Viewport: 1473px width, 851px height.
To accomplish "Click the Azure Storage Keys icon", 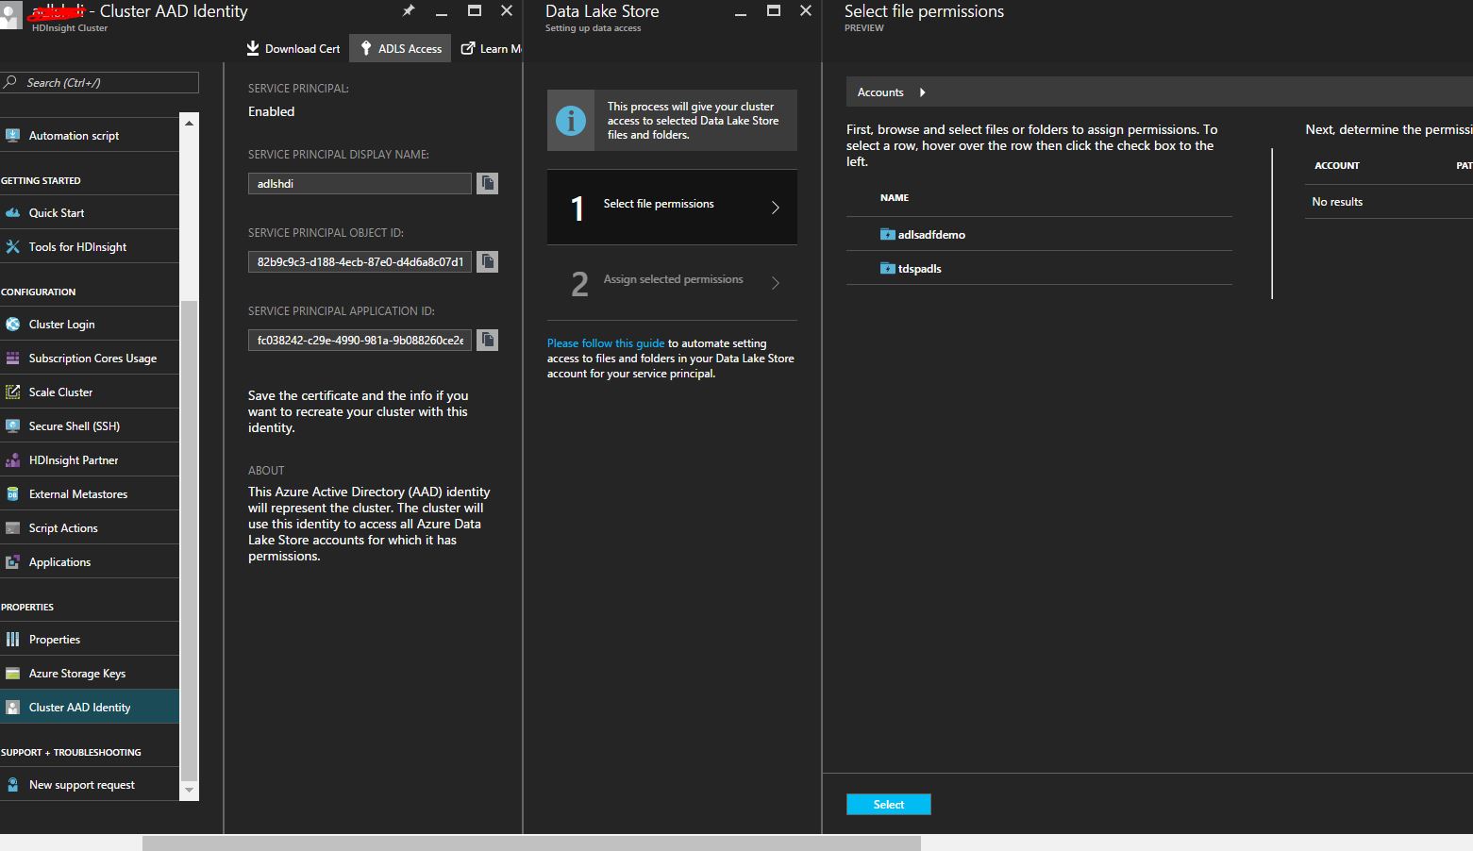I will pyautogui.click(x=12, y=674).
